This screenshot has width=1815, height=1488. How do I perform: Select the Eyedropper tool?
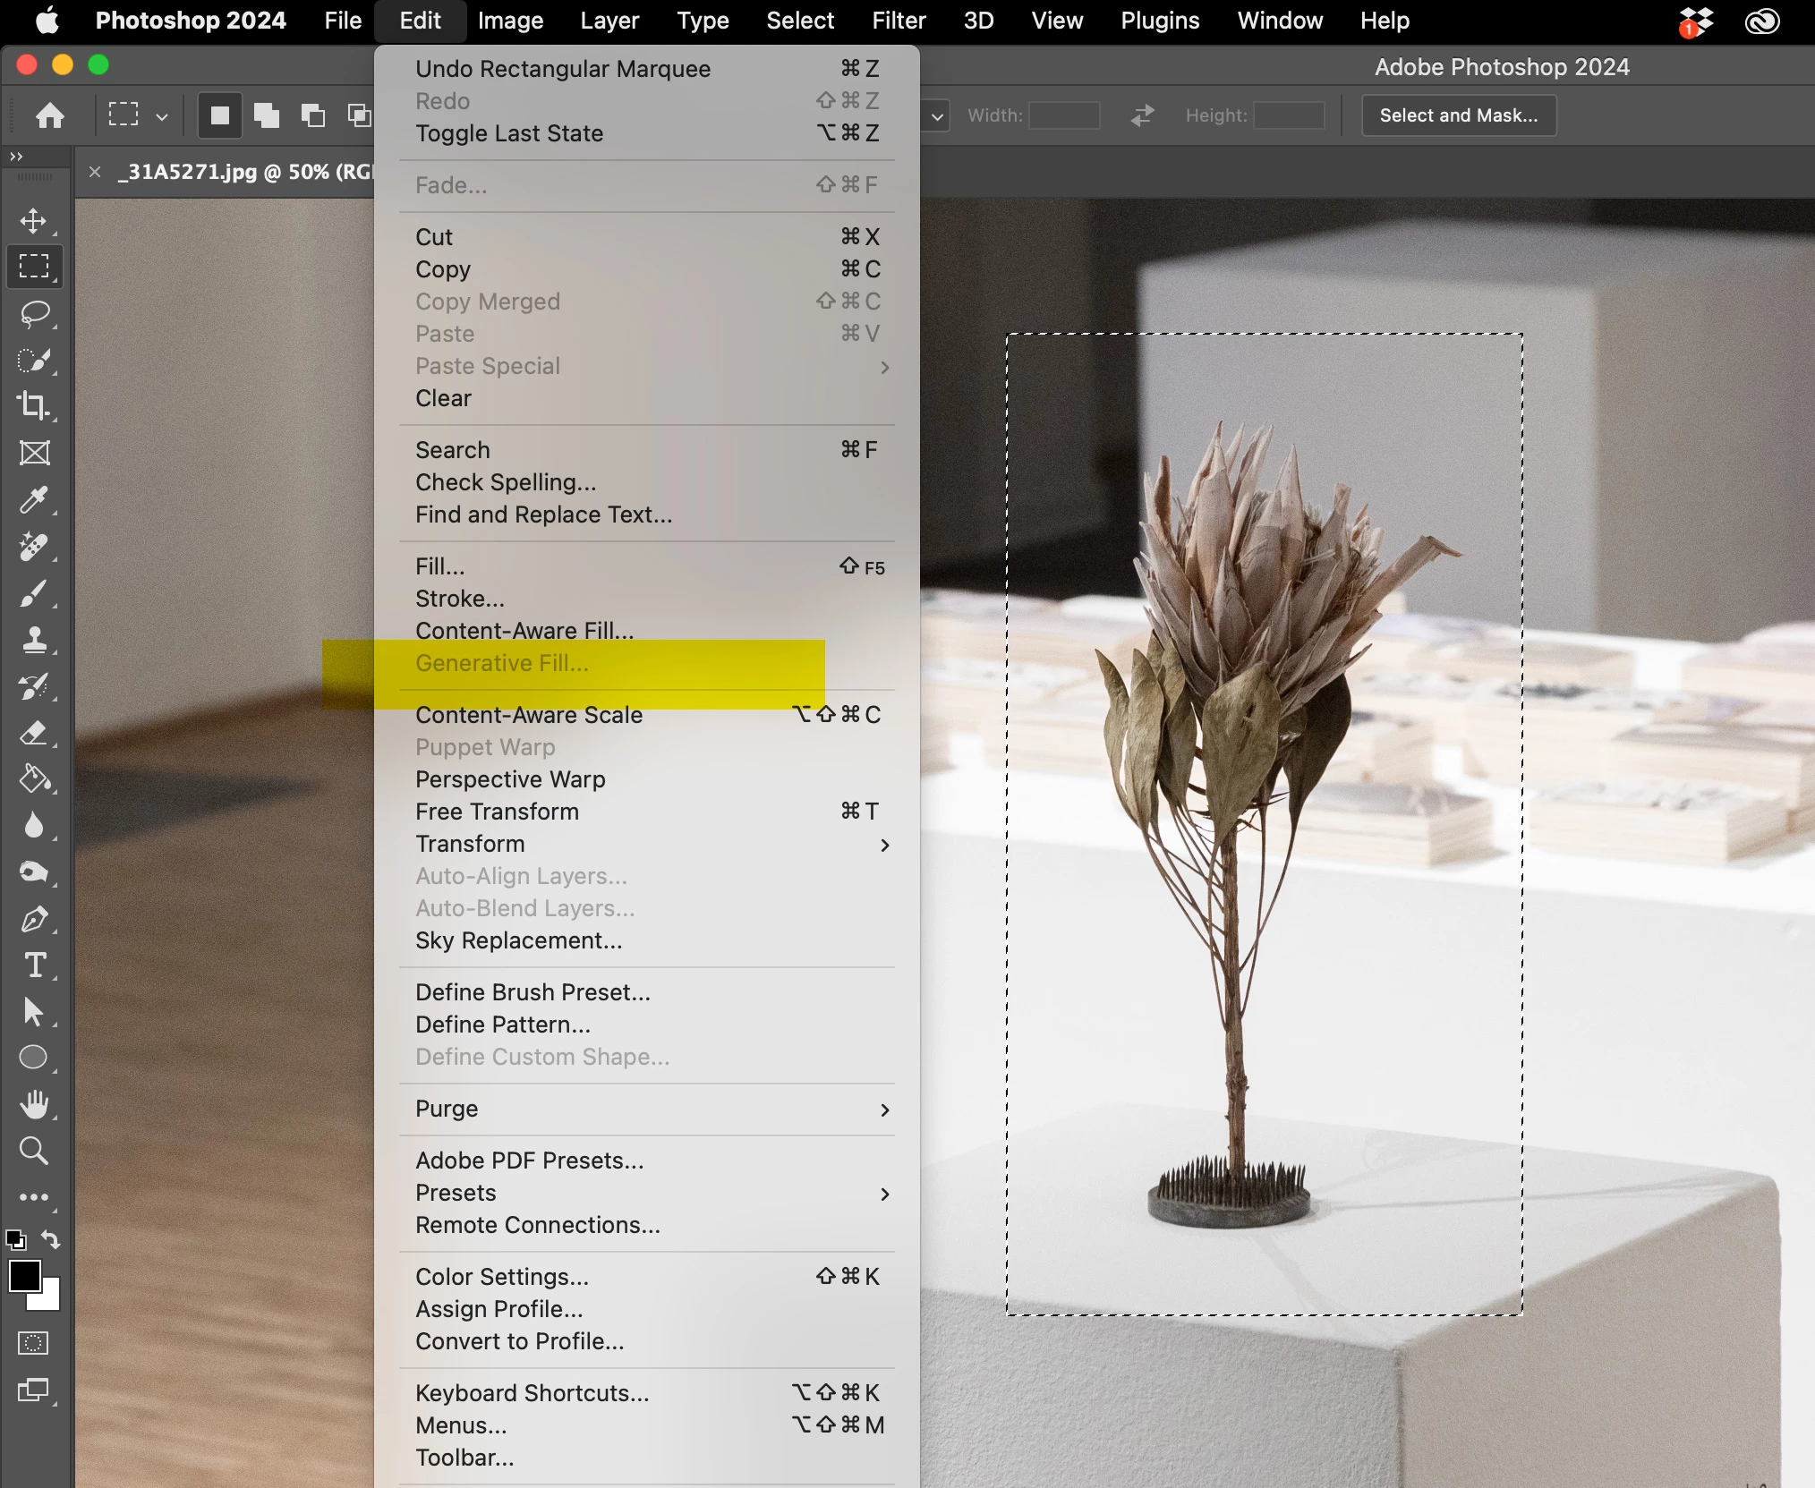tap(34, 500)
